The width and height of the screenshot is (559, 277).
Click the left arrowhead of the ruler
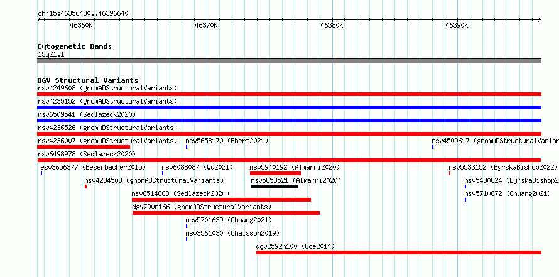pyautogui.click(x=39, y=19)
